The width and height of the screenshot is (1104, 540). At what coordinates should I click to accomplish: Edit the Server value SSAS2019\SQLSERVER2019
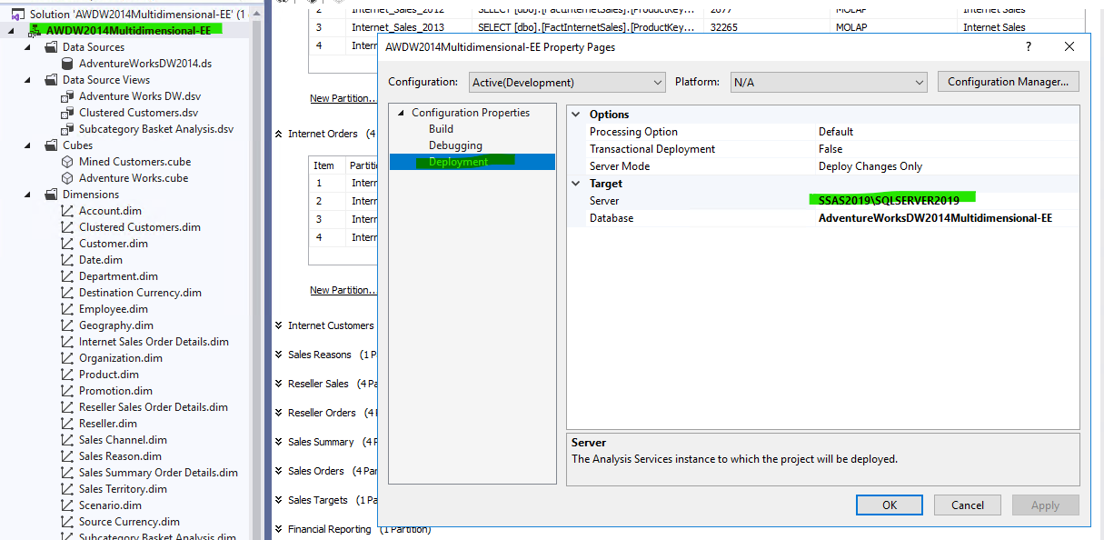pyautogui.click(x=947, y=201)
